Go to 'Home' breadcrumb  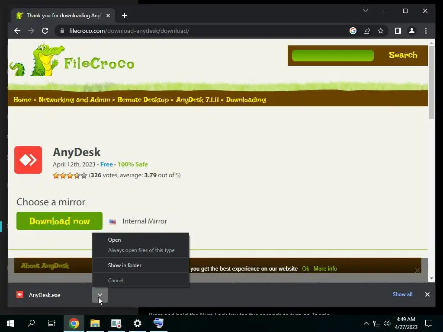[22, 100]
